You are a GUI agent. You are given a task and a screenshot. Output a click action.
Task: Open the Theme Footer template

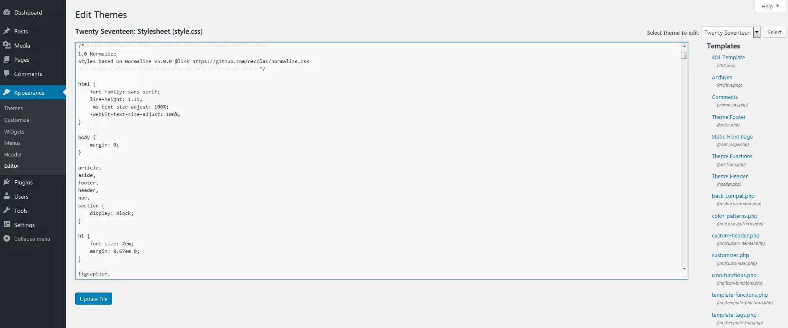[x=729, y=117]
